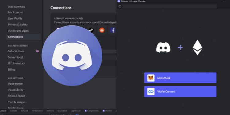Click the white Discord logo in the popup
Image resolution: width=230 pixels, height=115 pixels.
coord(163,47)
